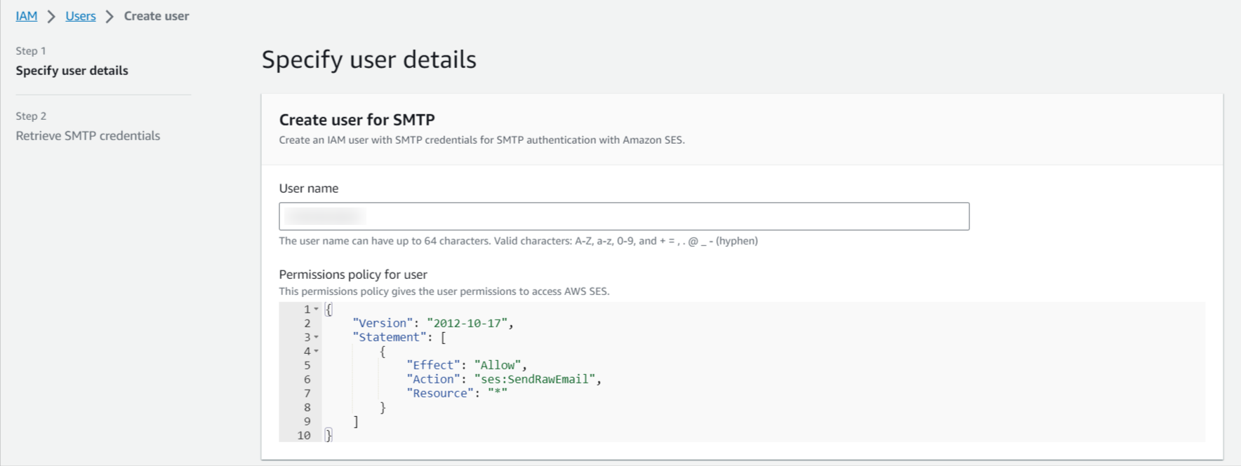Image resolution: width=1241 pixels, height=466 pixels.
Task: Click the "Allow" effect value
Action: [498, 365]
